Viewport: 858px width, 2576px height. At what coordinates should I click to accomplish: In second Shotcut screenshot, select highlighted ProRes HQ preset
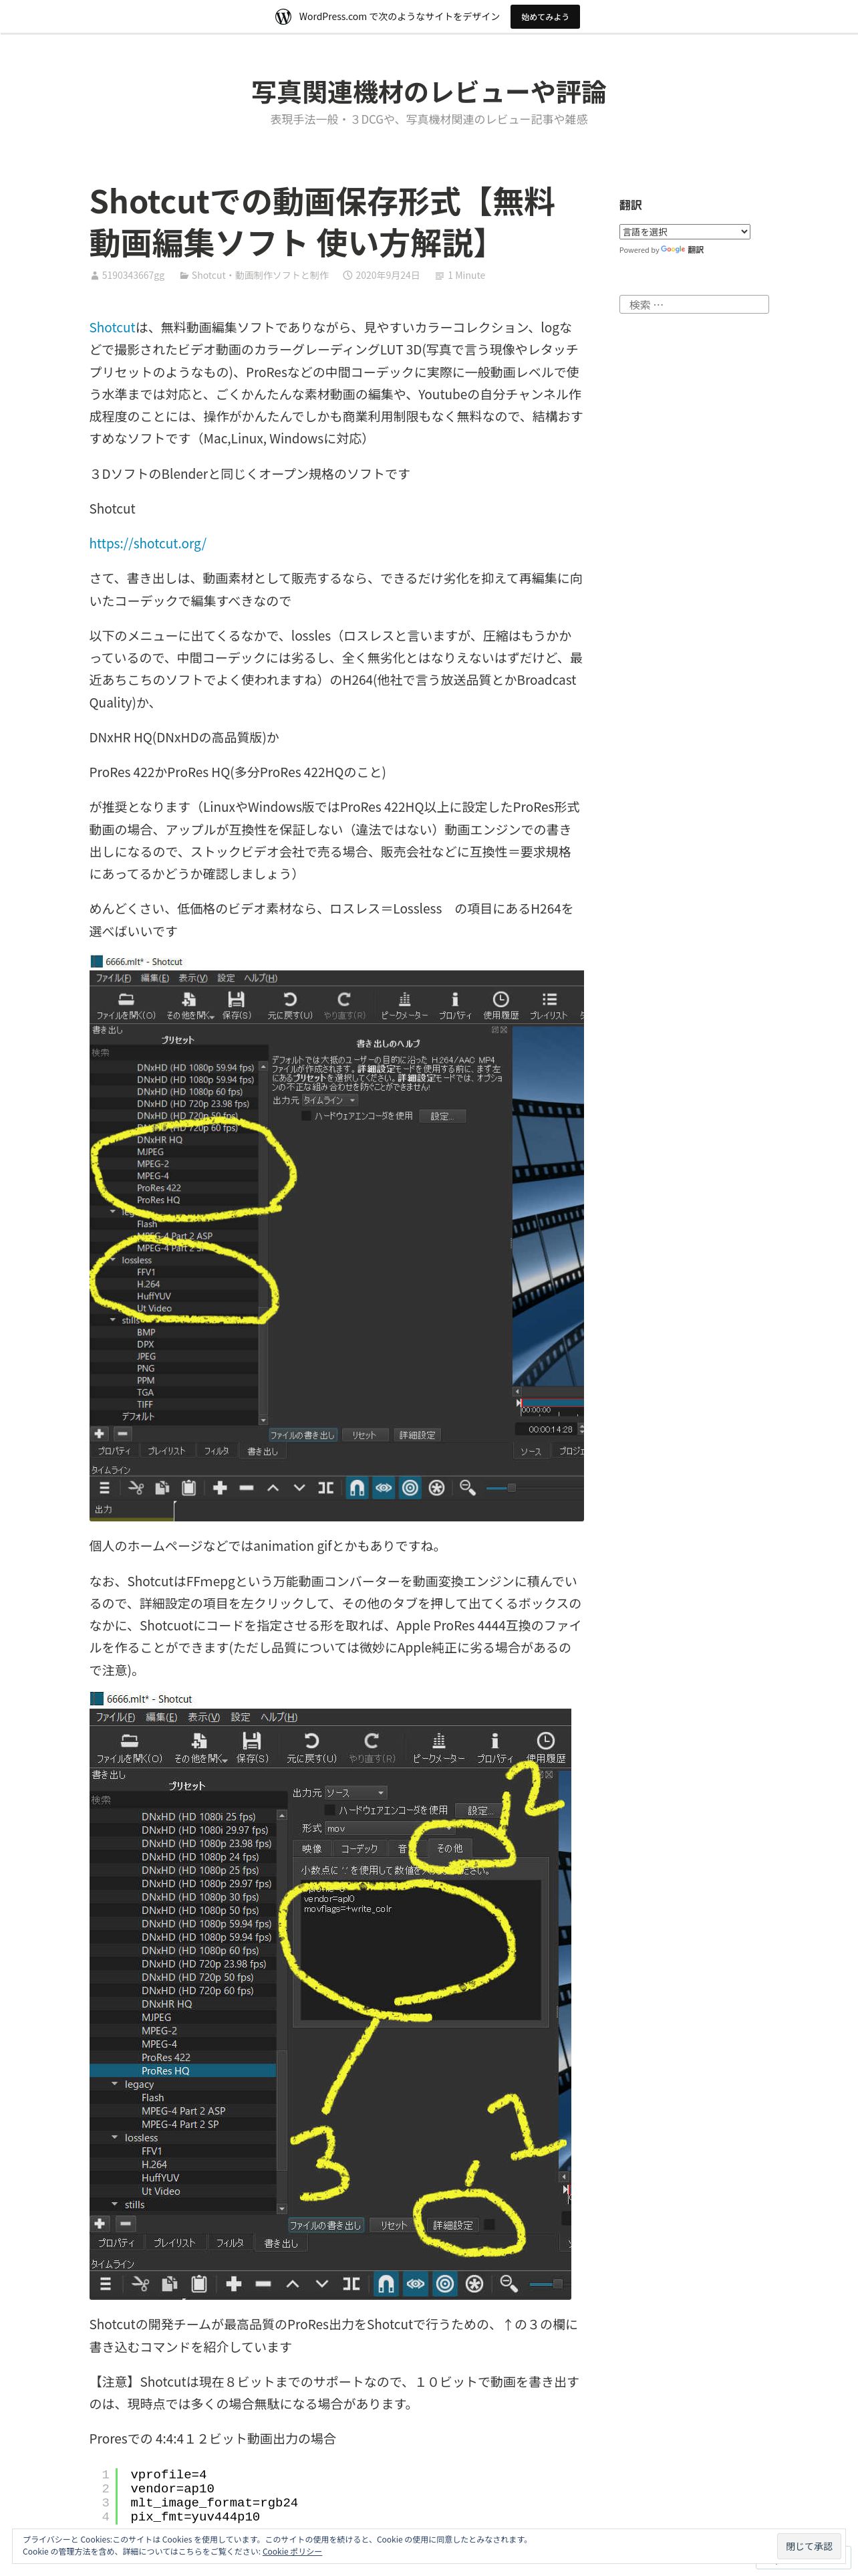click(x=183, y=2070)
